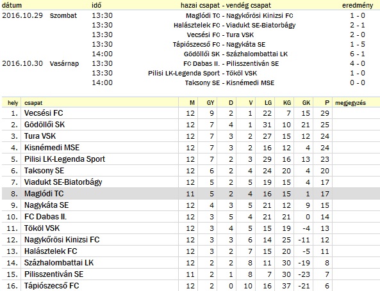The width and height of the screenshot is (380, 291).
Task: Select the Vecsési FC team row
Action: coord(191,113)
